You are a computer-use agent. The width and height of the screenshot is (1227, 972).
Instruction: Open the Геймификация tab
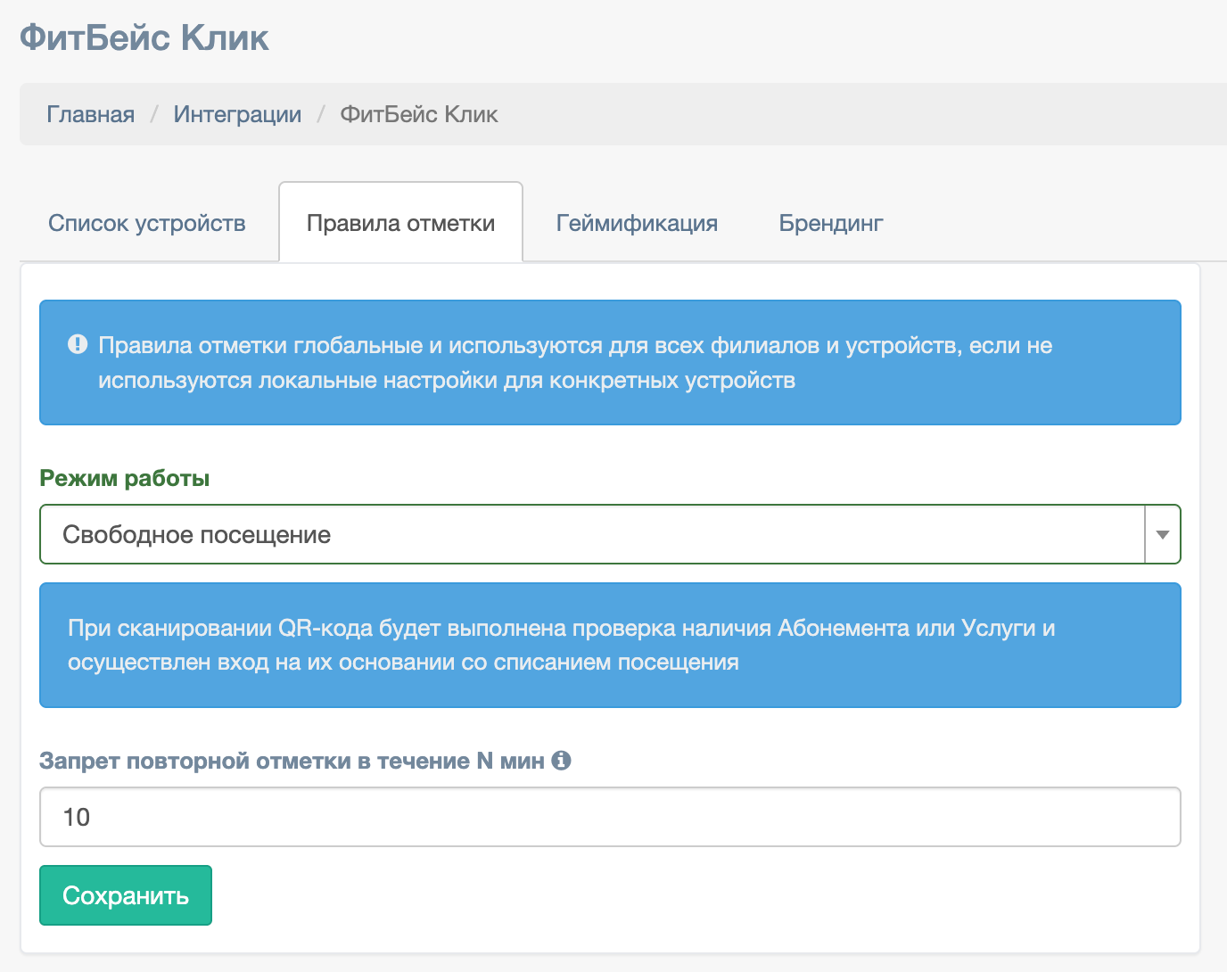637,223
